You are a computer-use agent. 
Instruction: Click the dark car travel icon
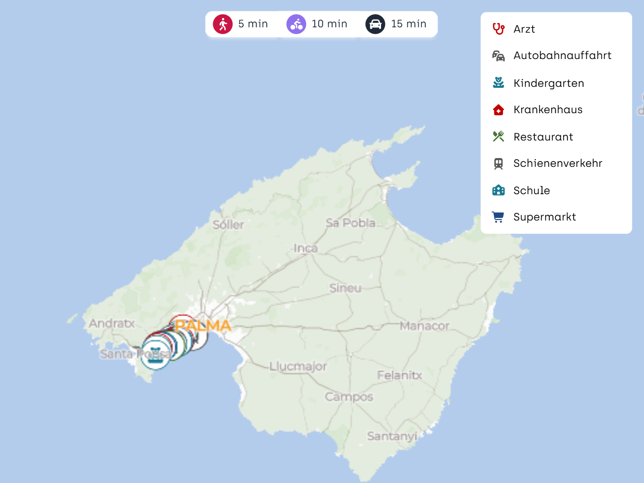point(375,24)
